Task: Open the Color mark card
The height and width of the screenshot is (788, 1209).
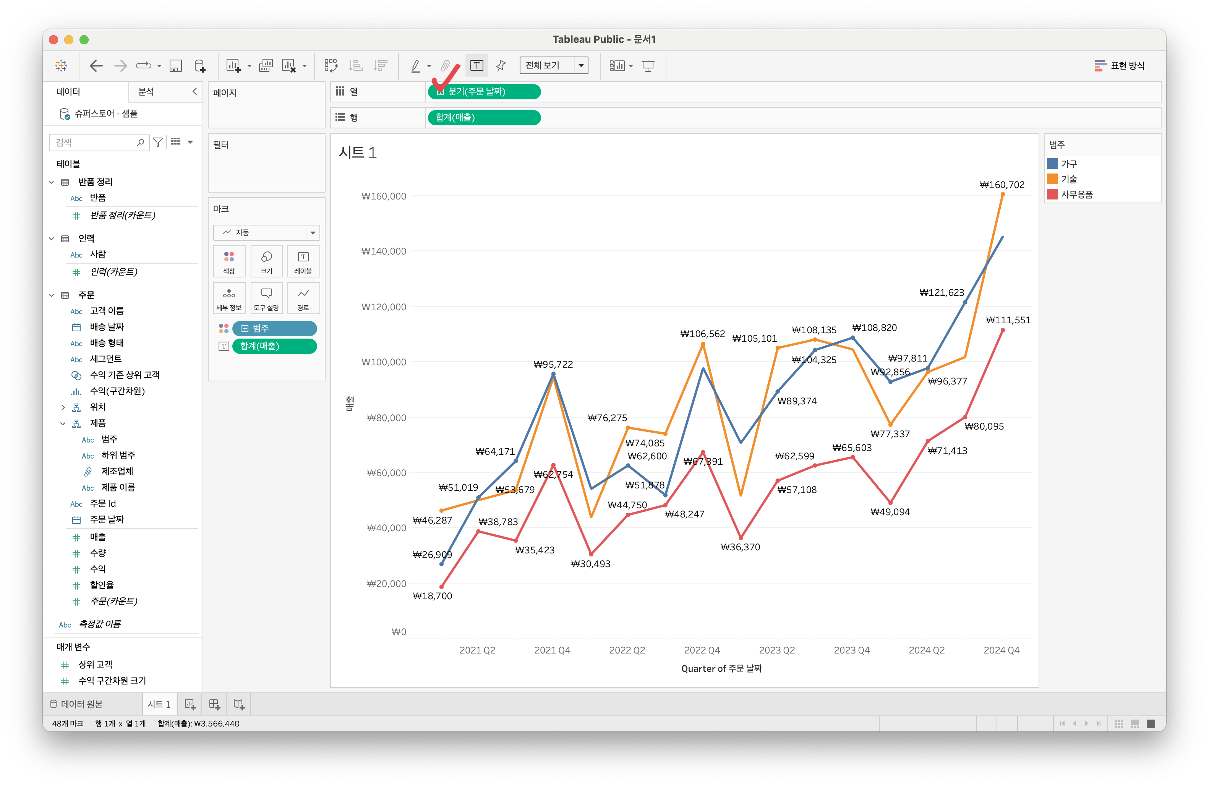Action: point(229,262)
